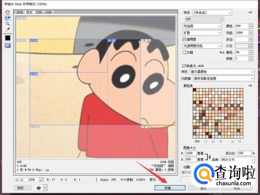Click the W width 1200 field
The height and width of the screenshot is (195, 260).
(191, 153)
